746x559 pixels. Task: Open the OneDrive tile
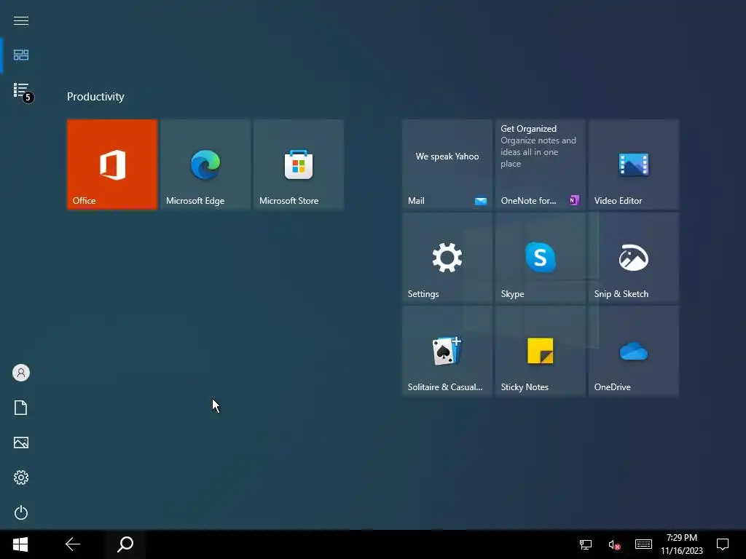[633, 351]
